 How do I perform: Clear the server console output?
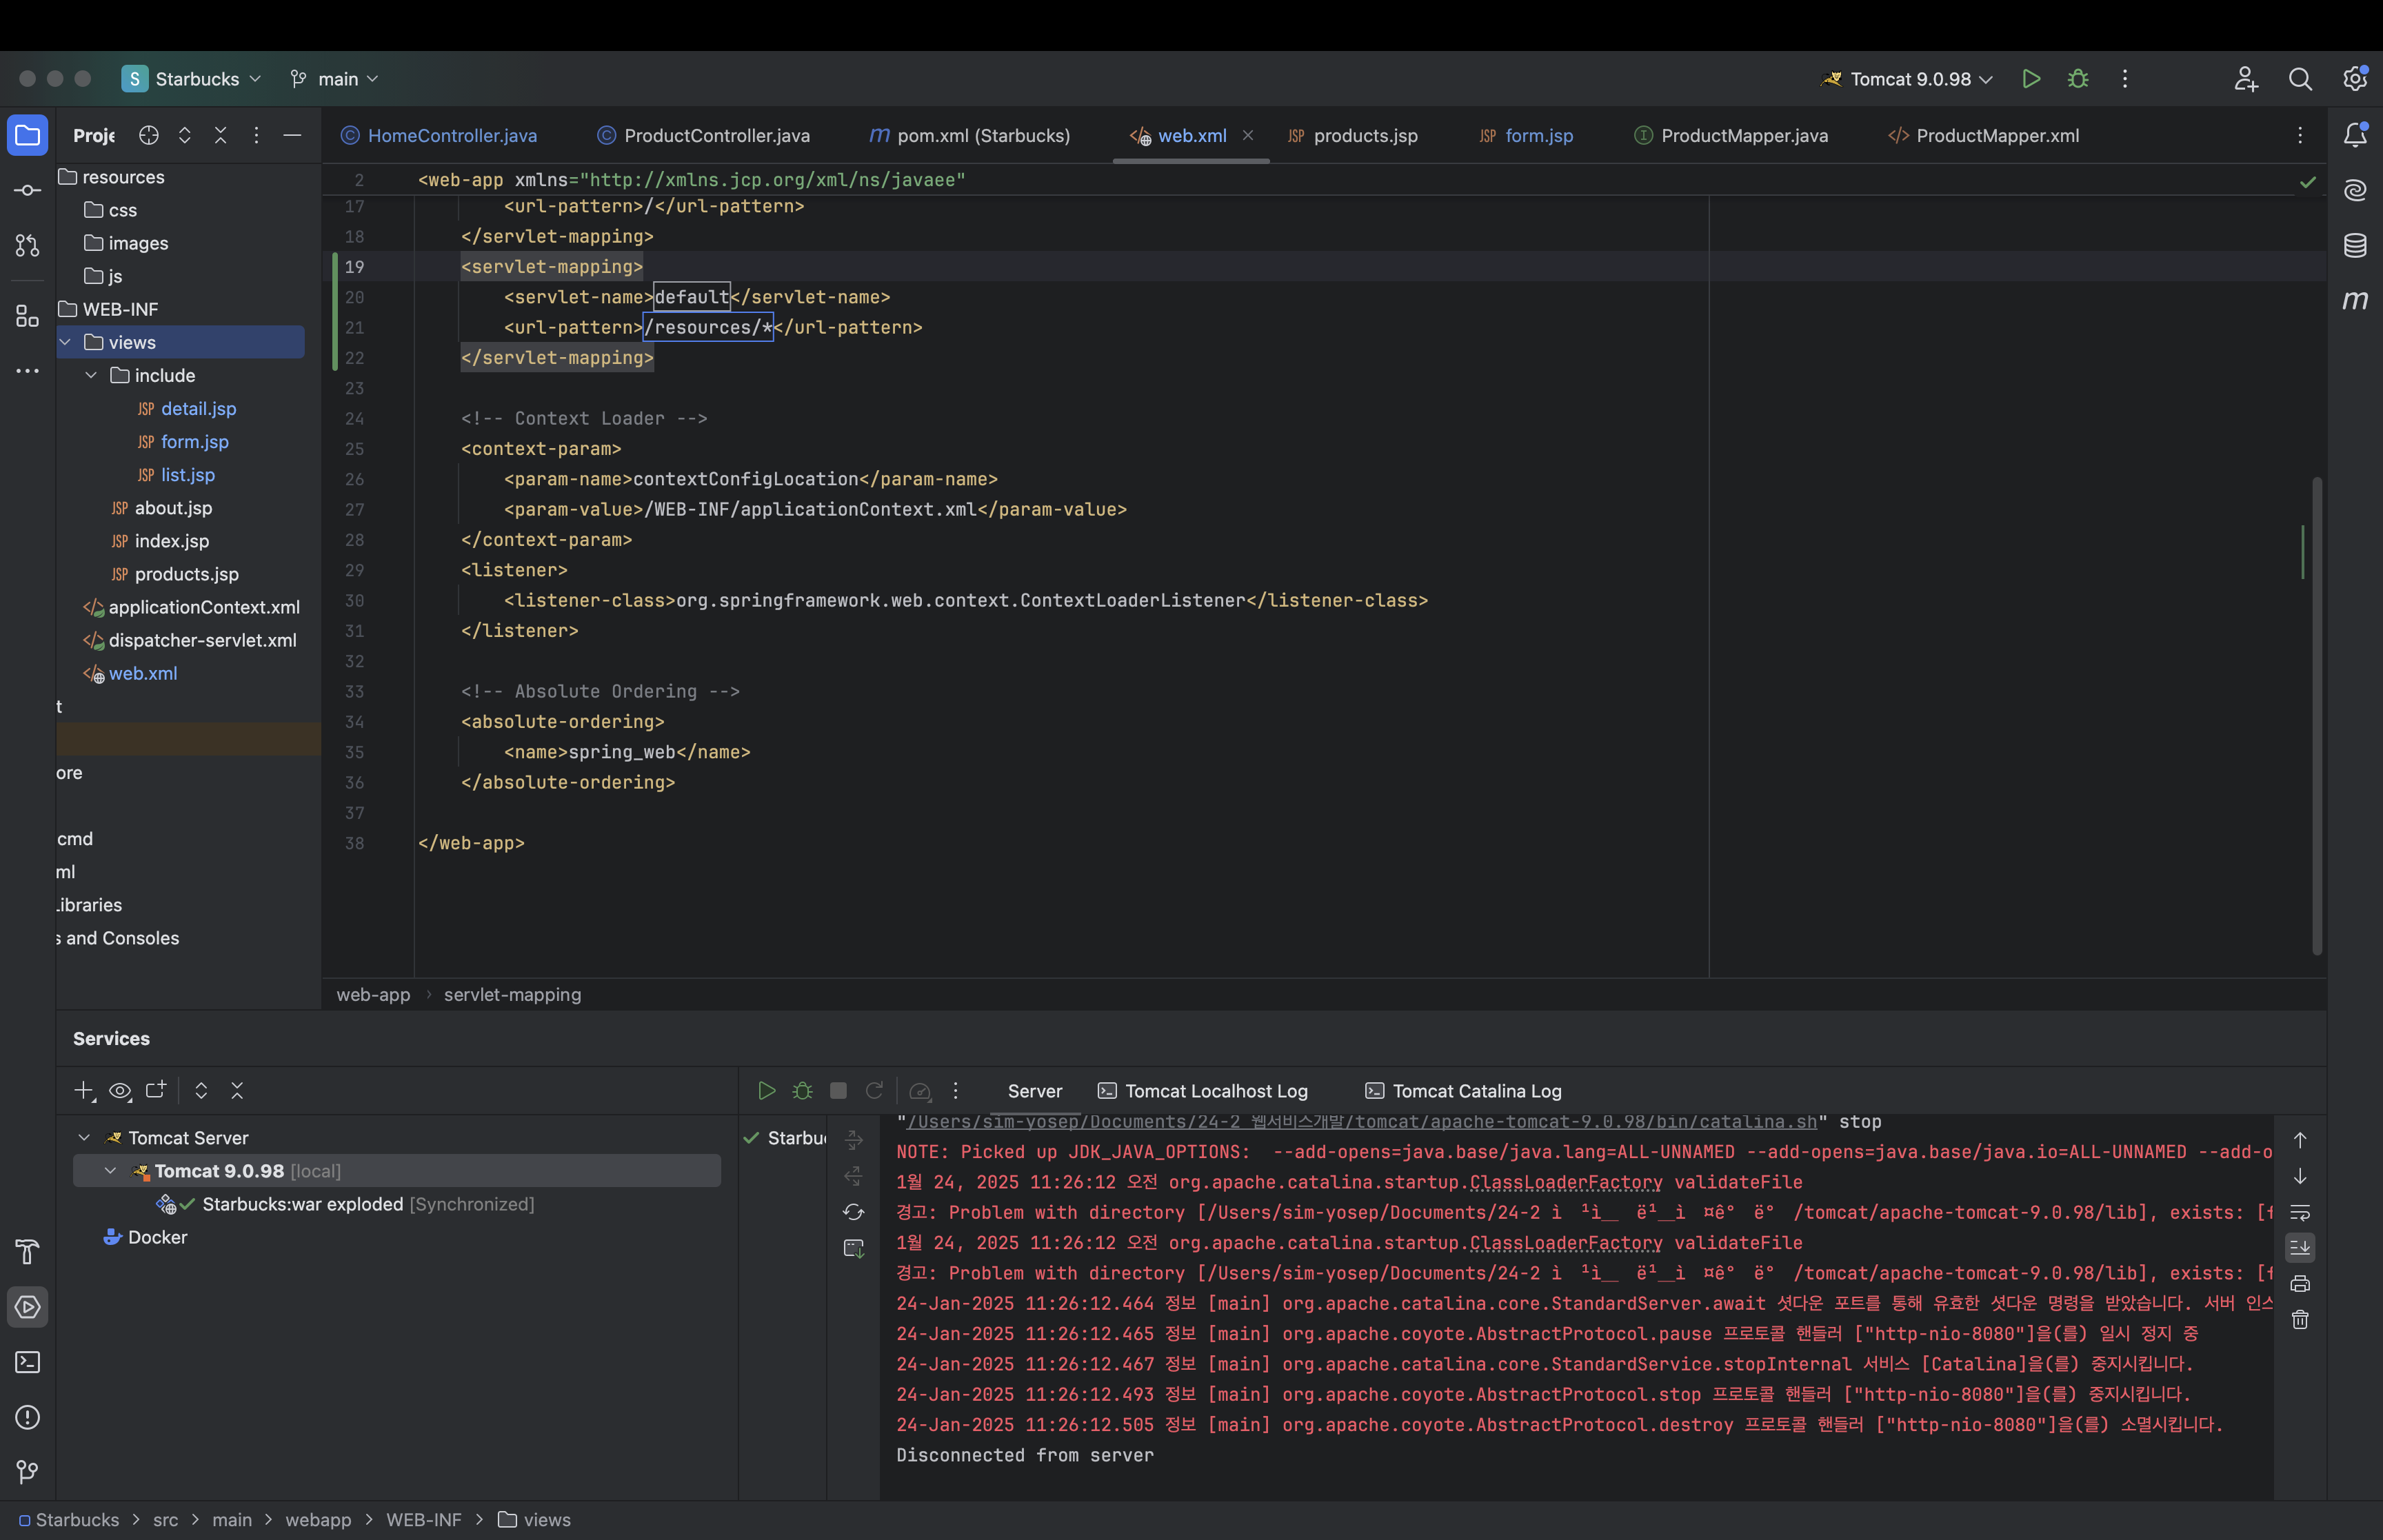tap(2300, 1320)
